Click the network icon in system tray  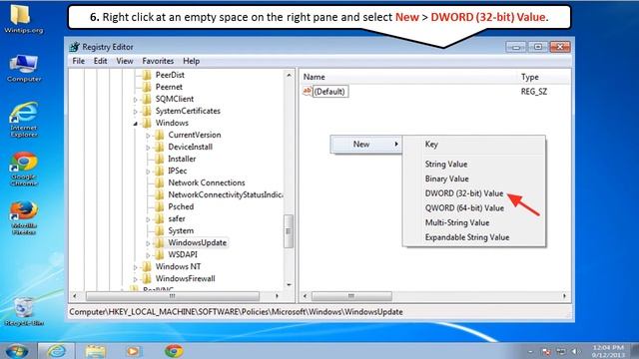561,351
